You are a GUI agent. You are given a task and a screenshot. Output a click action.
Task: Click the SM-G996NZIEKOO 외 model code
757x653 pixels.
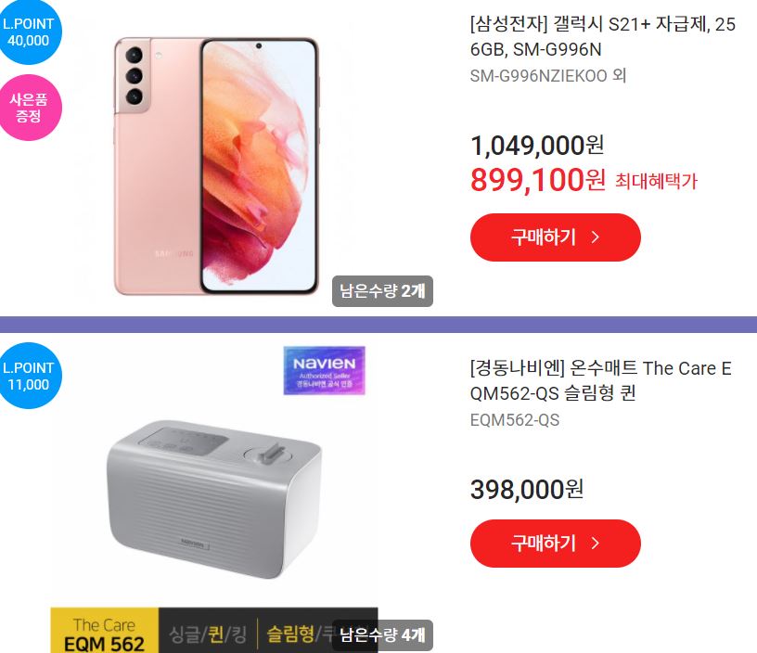(548, 76)
